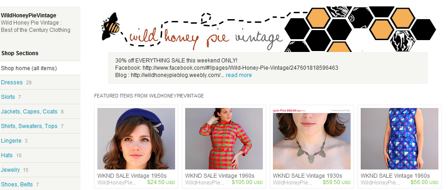This screenshot has width=448, height=190.
Task: Go to Jackets, Capes, Coats section
Action: coord(29,111)
